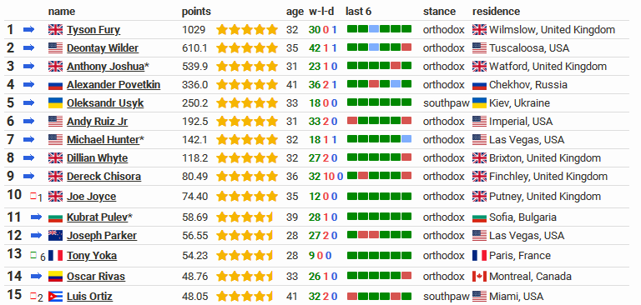Click the Ukraine flag next to Oleksandr Usyk
The width and height of the screenshot is (641, 305).
(x=55, y=102)
